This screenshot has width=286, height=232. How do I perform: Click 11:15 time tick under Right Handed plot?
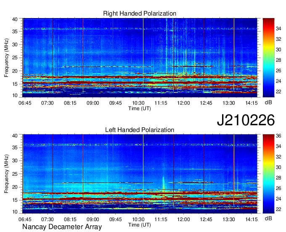(161, 103)
